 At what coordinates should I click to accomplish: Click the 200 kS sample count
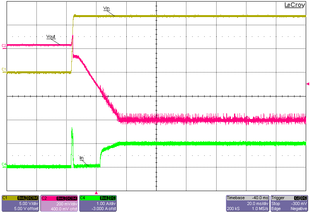(x=233, y=209)
